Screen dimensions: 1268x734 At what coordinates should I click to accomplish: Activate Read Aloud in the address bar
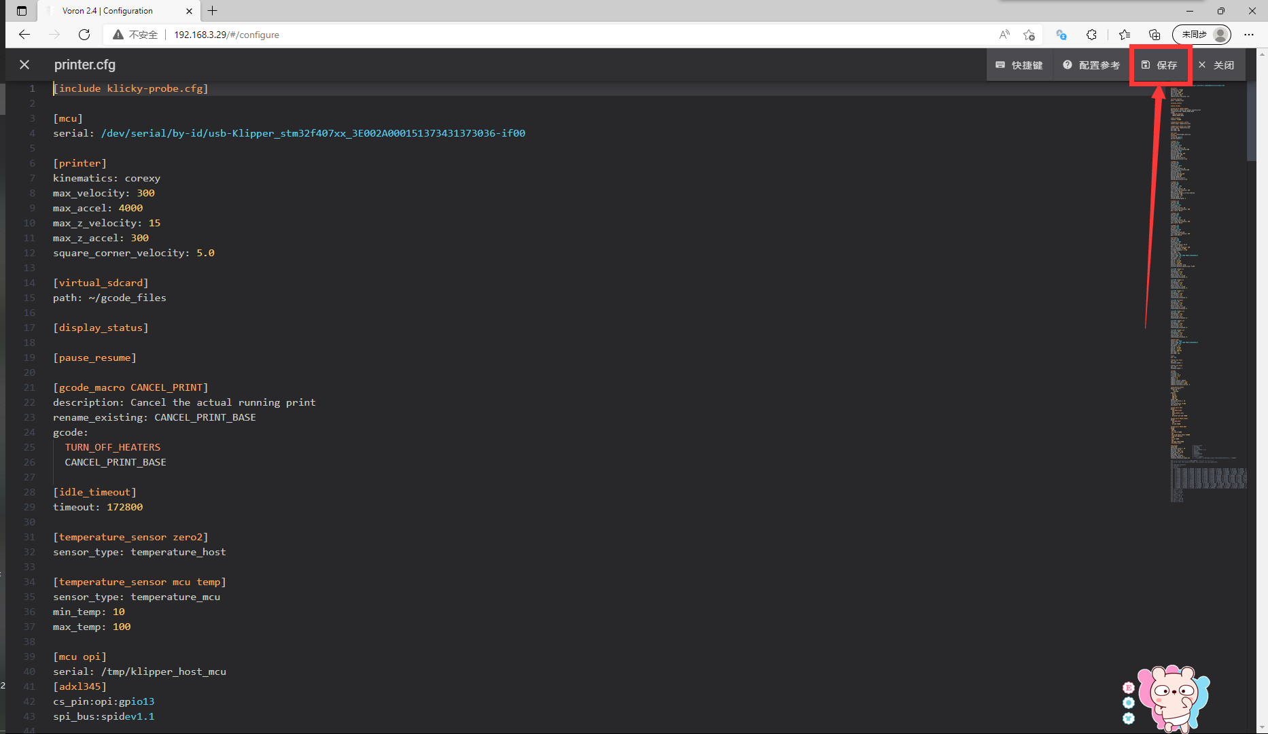[x=1004, y=35]
